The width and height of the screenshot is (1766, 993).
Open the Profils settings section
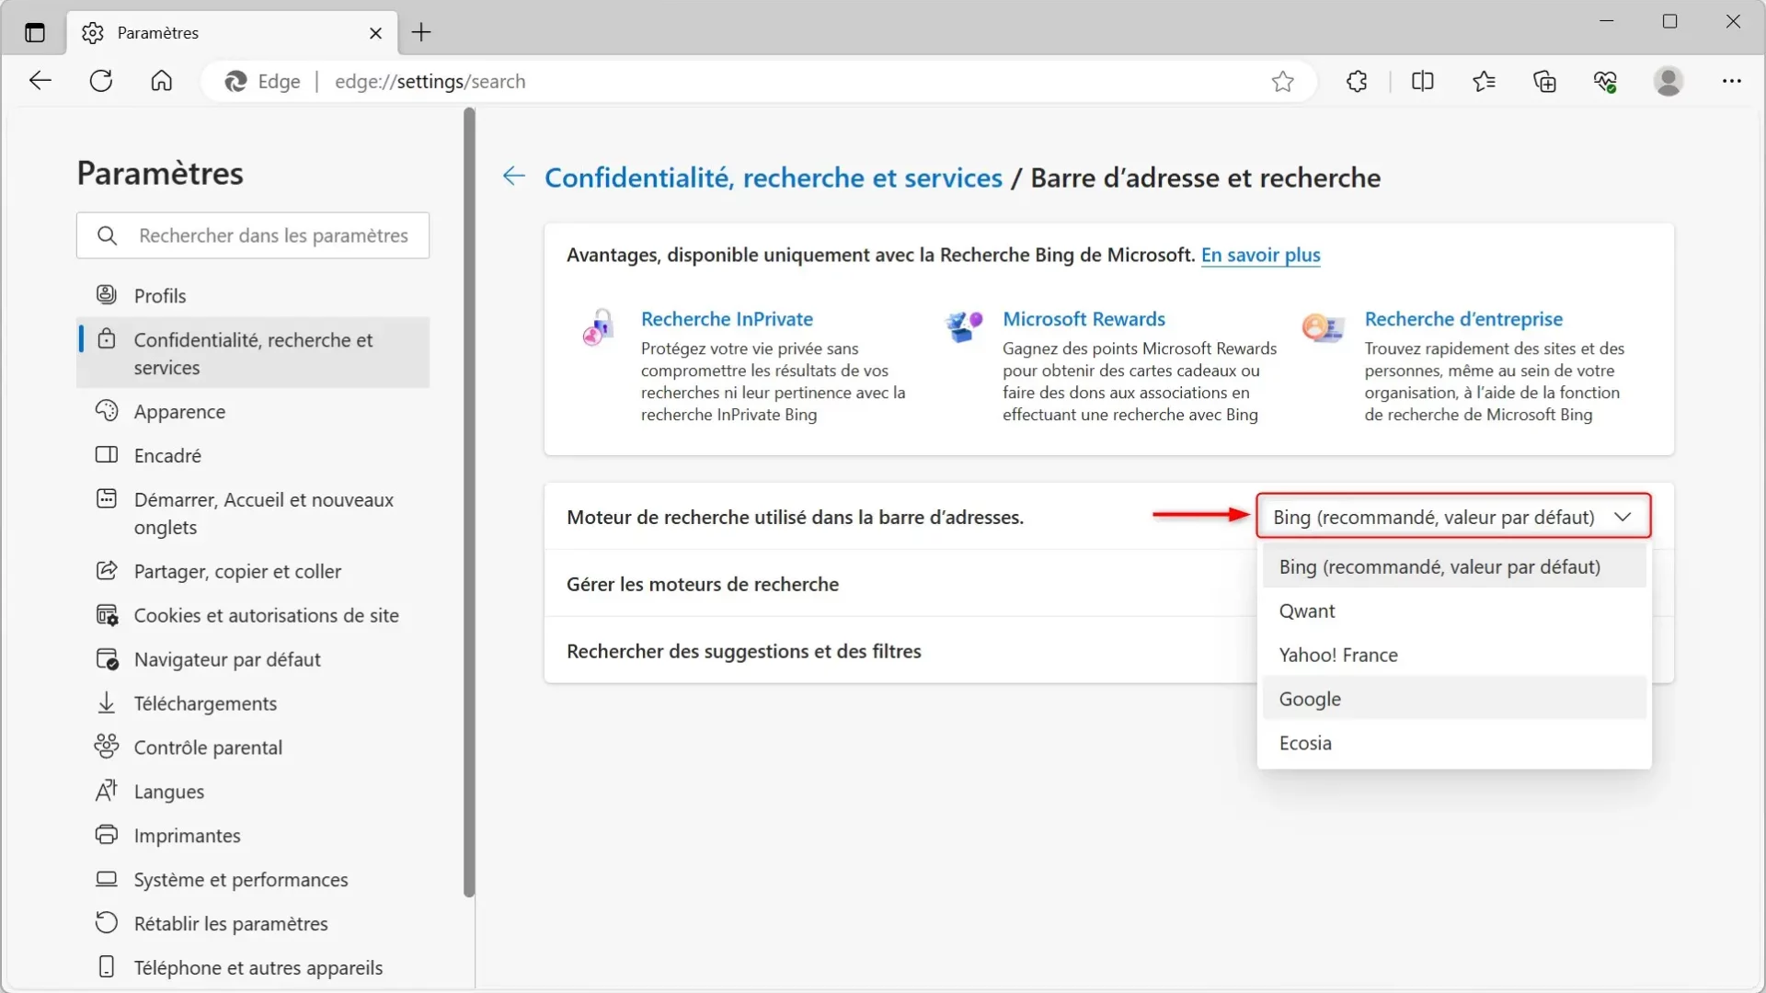click(253, 295)
